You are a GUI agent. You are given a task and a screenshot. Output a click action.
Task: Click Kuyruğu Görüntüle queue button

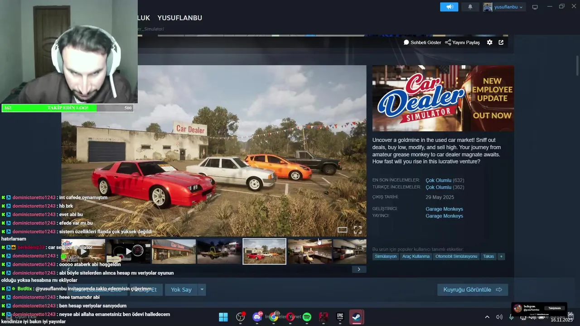tap(473, 290)
